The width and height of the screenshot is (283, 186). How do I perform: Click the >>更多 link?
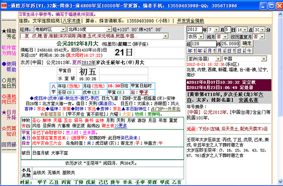point(121,126)
